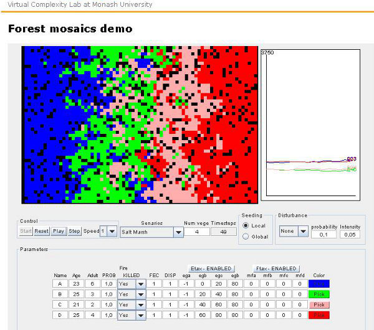Pick the pink color for species C
The width and height of the screenshot is (374, 330).
[x=319, y=304]
